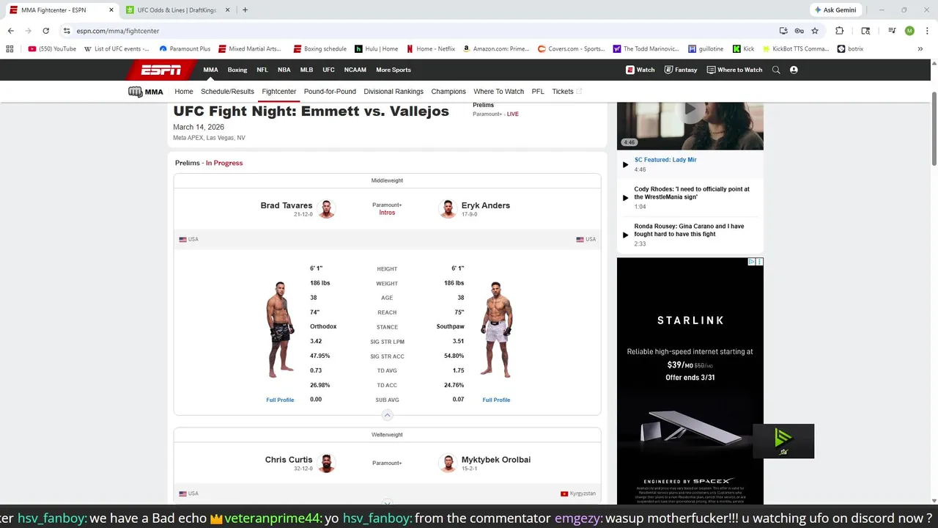Open the Covers.com Sports bookmark
Viewport: 938px width, 528px height.
coord(571,49)
